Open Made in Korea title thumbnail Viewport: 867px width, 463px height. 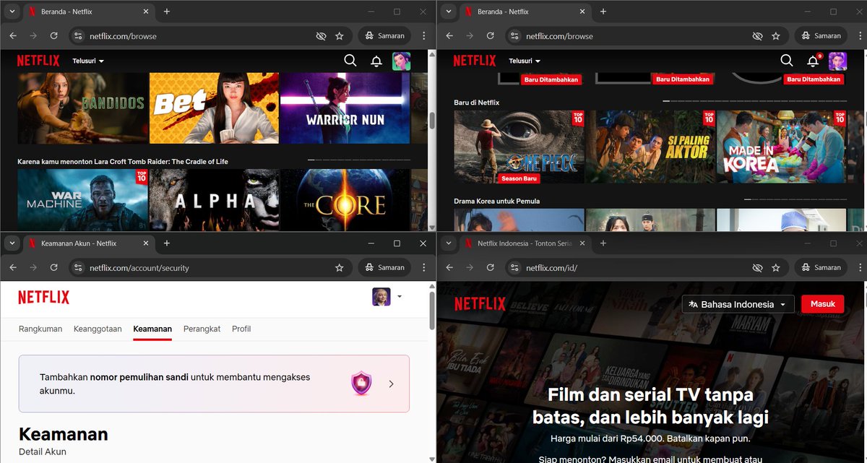pos(782,147)
